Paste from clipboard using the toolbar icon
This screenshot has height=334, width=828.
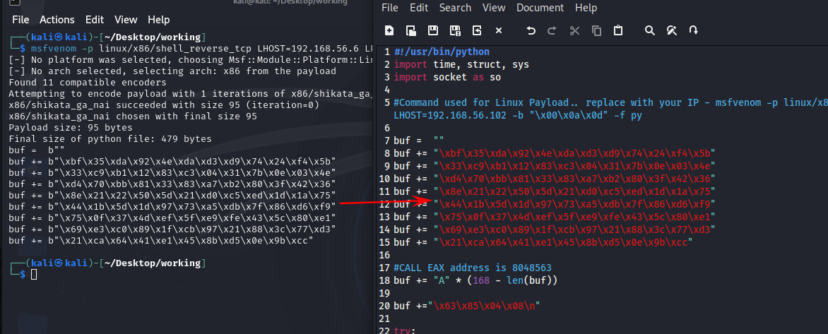[618, 30]
